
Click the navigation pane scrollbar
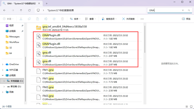(x=25, y=79)
